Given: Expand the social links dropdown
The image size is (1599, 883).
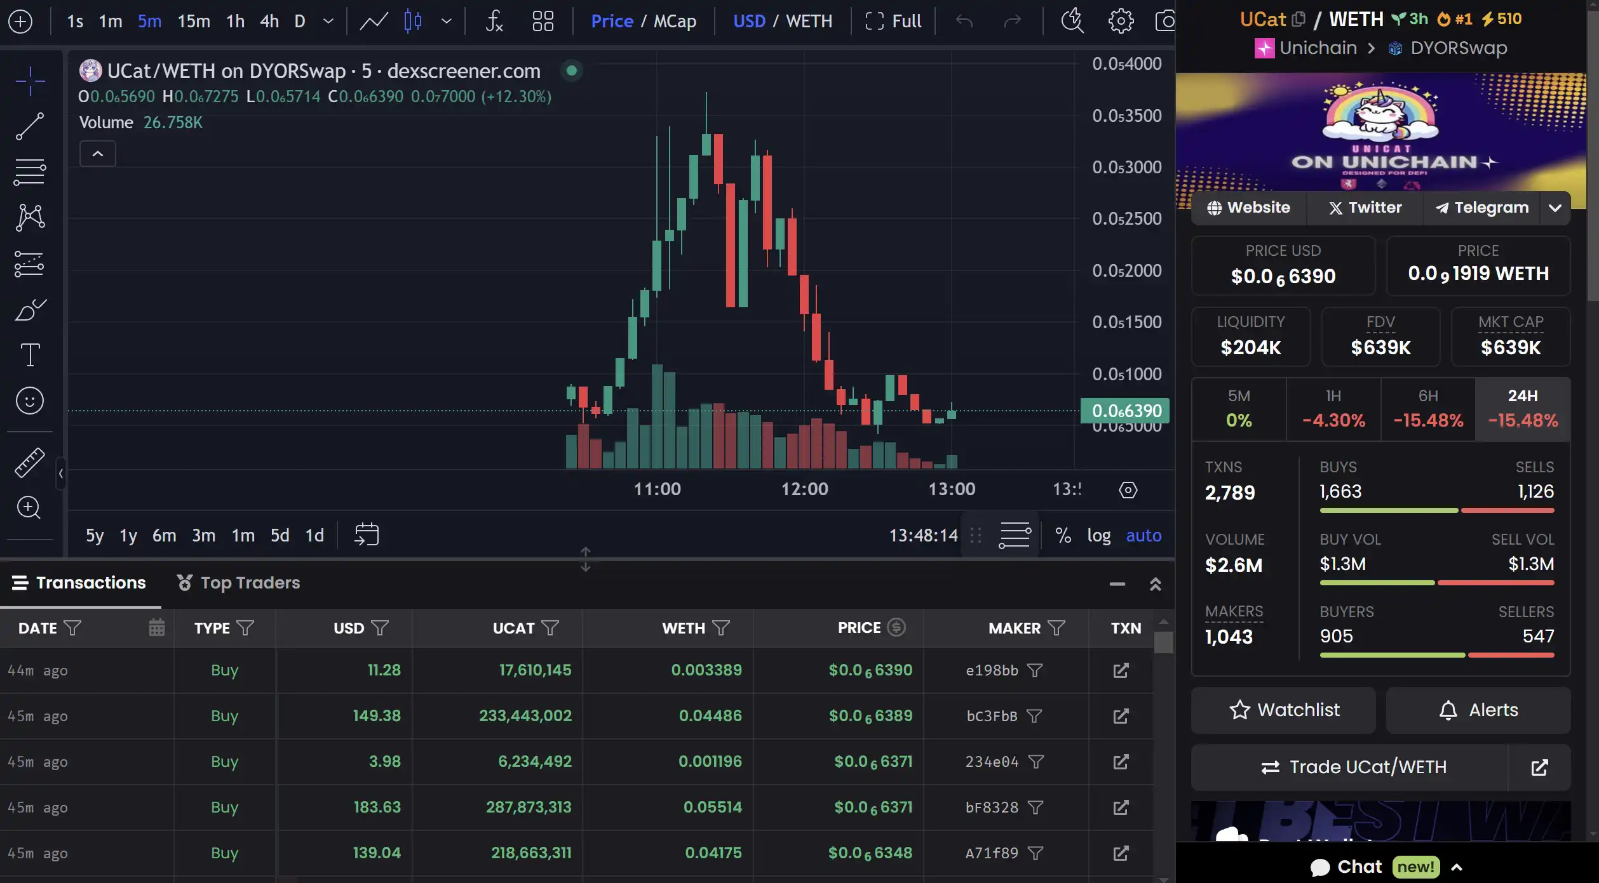Looking at the screenshot, I should (x=1556, y=208).
